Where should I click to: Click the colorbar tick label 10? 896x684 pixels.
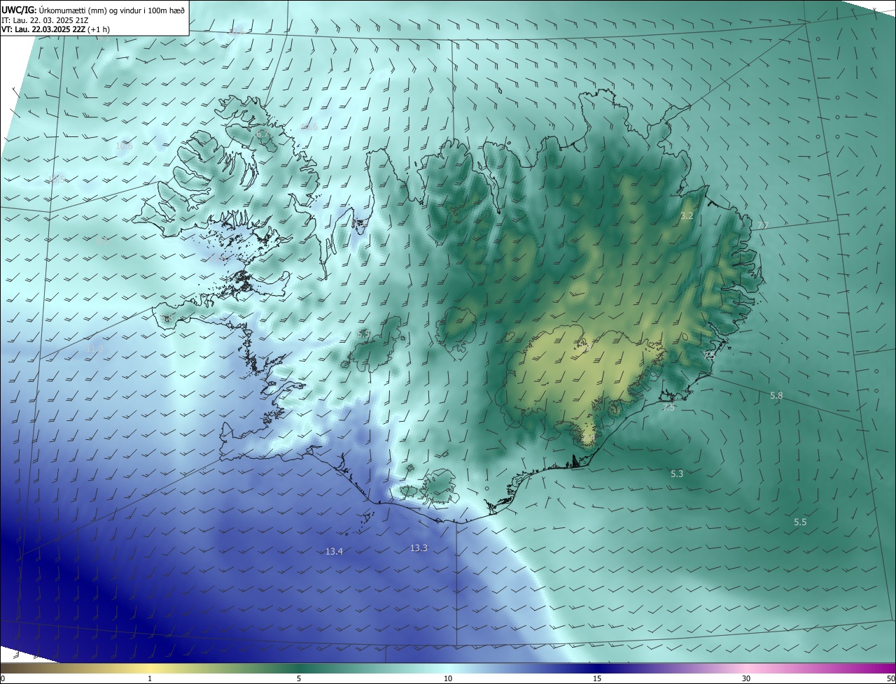[x=448, y=679]
